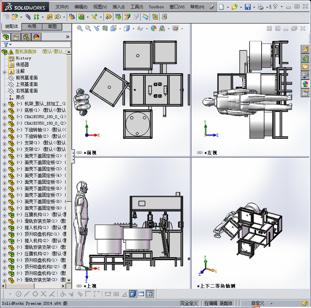The image size is (311, 308).
Task: Toggle the grid snap button
Action: (x=116, y=294)
